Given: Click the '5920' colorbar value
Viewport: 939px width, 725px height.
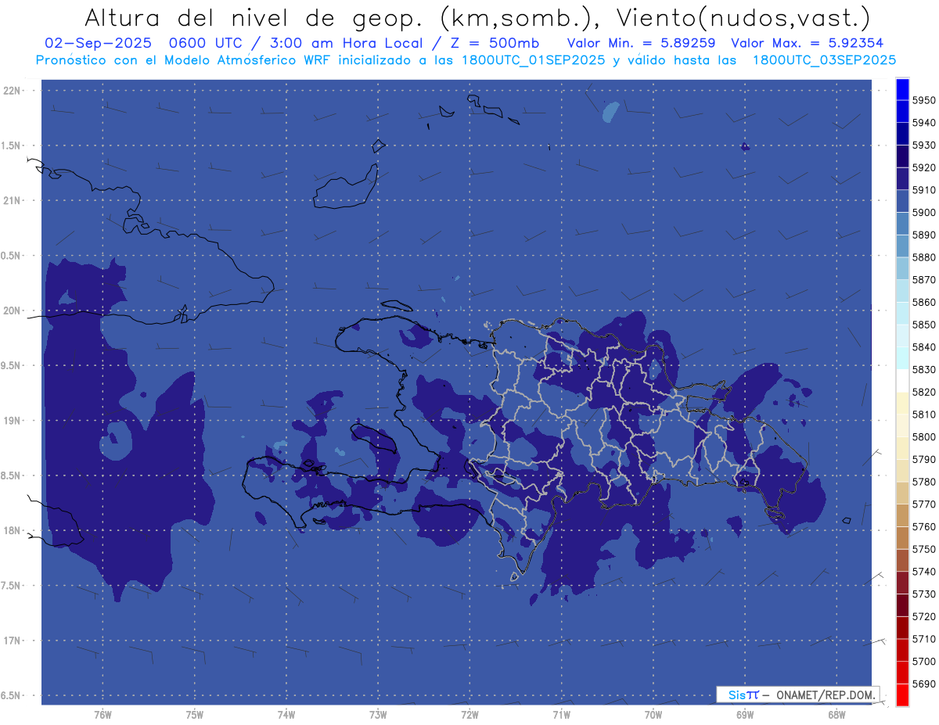Looking at the screenshot, I should [923, 167].
